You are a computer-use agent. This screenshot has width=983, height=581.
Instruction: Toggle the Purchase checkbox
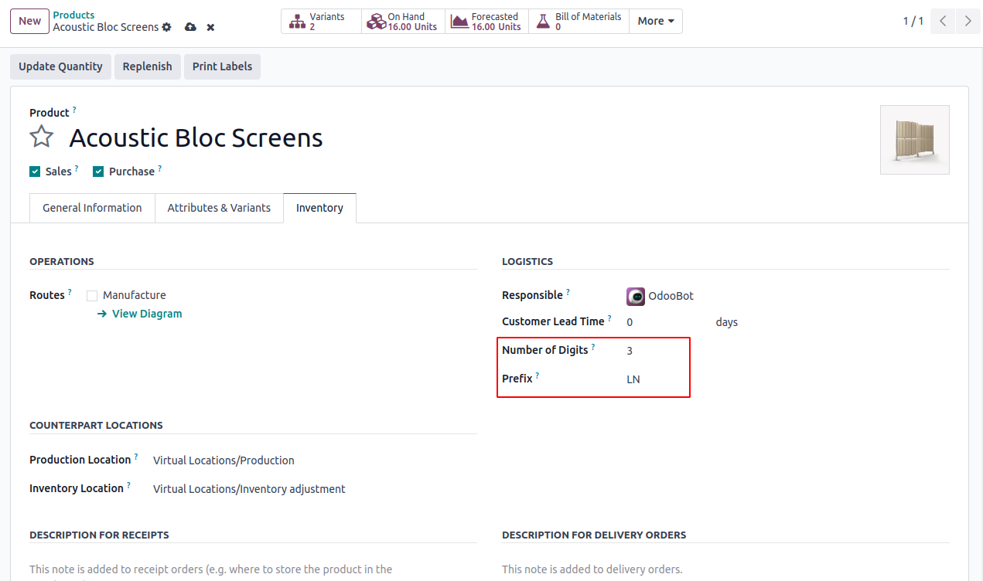[98, 172]
